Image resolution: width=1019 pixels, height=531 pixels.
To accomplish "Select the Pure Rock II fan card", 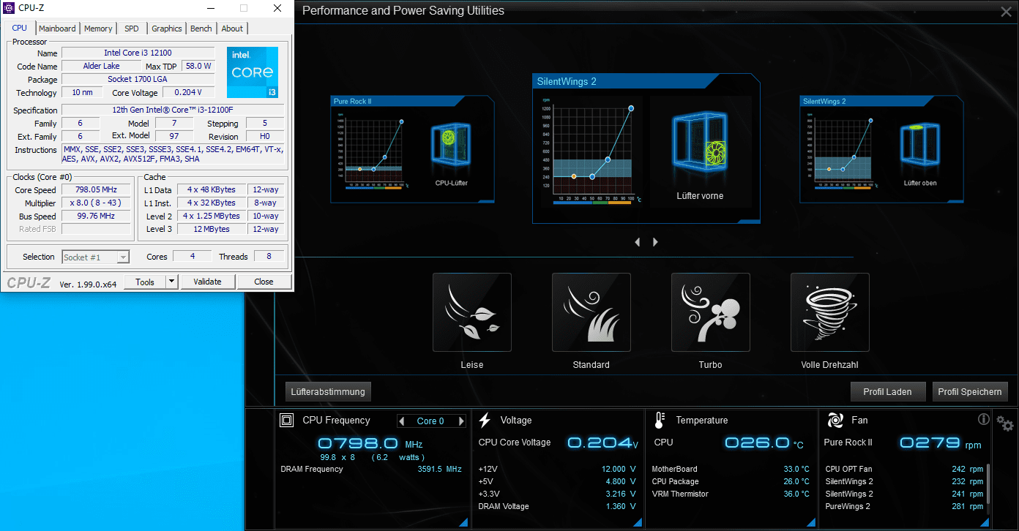I will pos(412,149).
